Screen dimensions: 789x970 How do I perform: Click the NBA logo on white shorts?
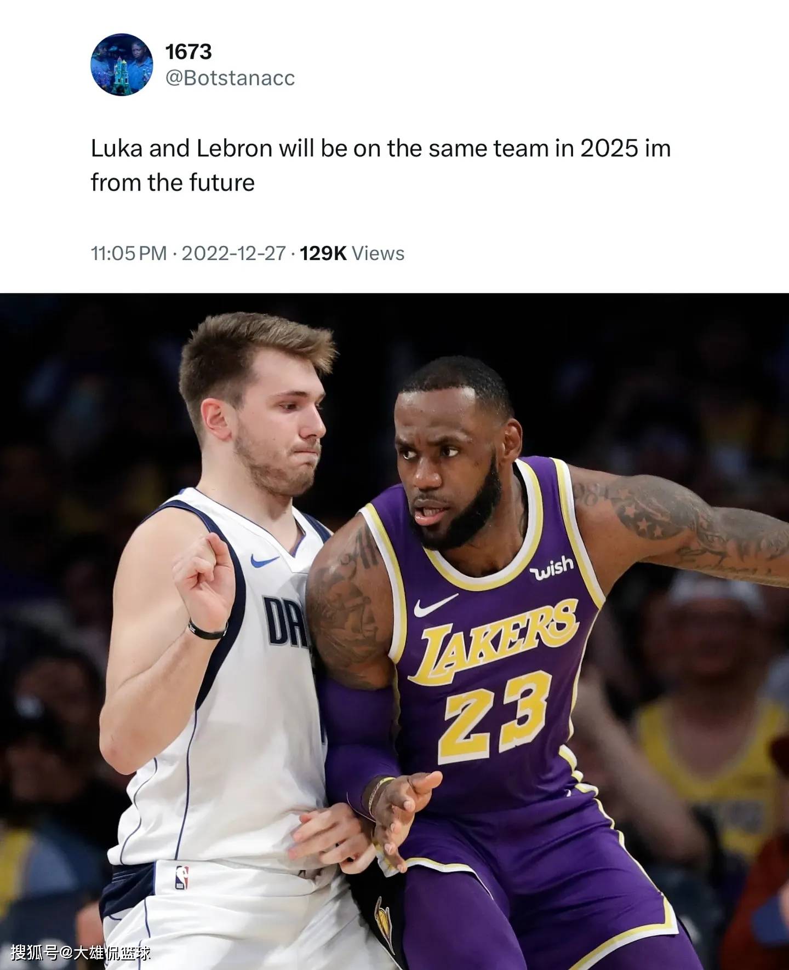coord(181,877)
